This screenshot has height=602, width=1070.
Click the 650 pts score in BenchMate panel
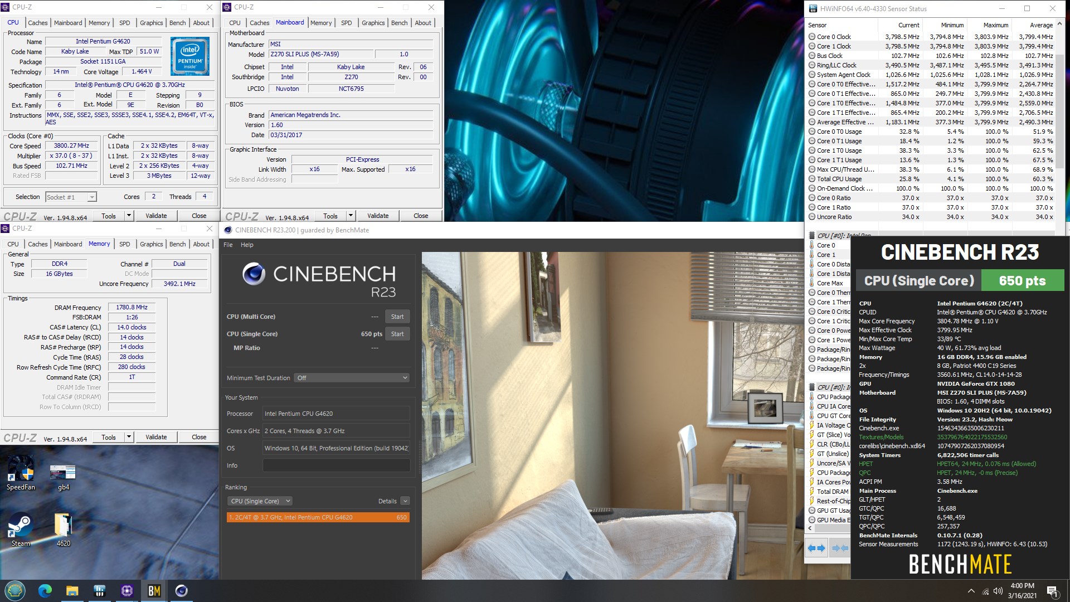pos(1022,281)
